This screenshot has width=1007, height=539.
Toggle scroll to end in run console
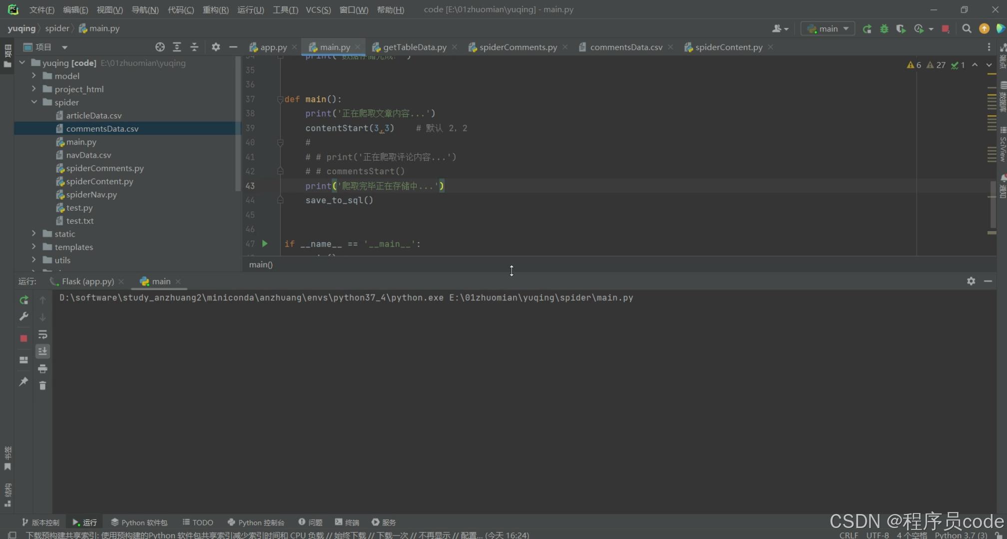click(42, 351)
